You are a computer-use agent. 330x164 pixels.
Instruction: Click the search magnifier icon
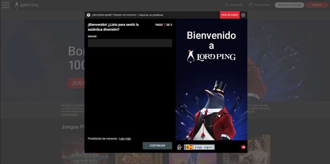tap(227, 5)
